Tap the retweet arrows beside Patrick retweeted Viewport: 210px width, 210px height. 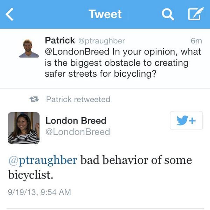point(34,99)
